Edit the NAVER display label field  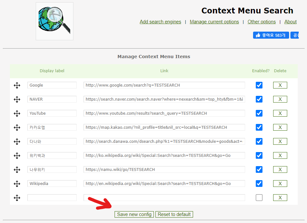(x=52, y=99)
